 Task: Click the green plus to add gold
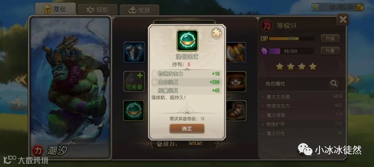[x=315, y=7]
